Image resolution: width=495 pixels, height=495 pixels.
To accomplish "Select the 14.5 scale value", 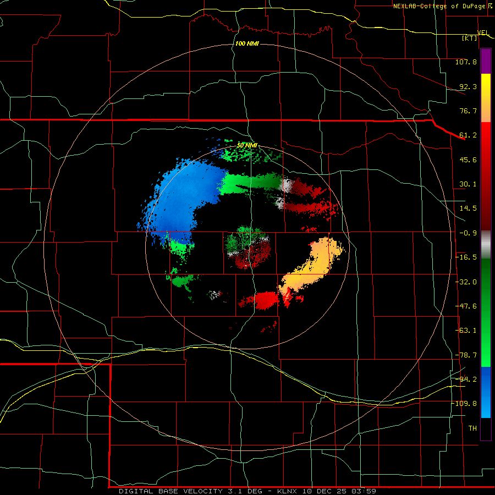I will [x=468, y=208].
